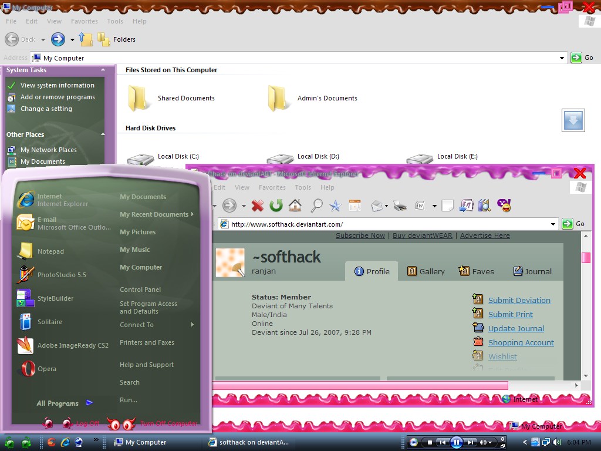Open the browser address bar dropdown
Screen dimensions: 601x451
(553, 224)
